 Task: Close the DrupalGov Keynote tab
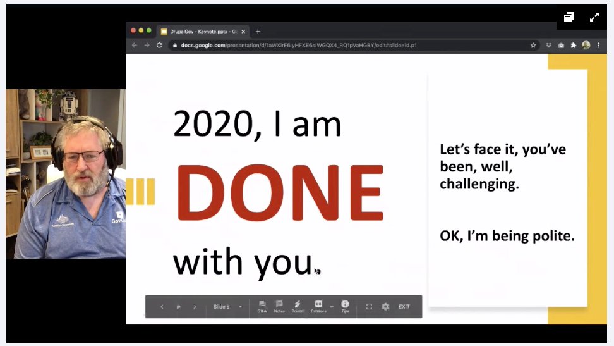(243, 32)
